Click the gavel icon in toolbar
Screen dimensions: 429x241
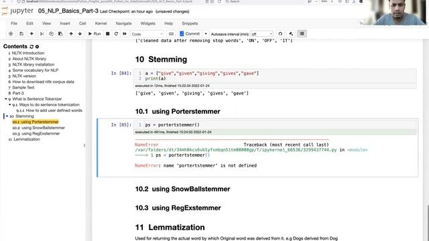[291, 33]
